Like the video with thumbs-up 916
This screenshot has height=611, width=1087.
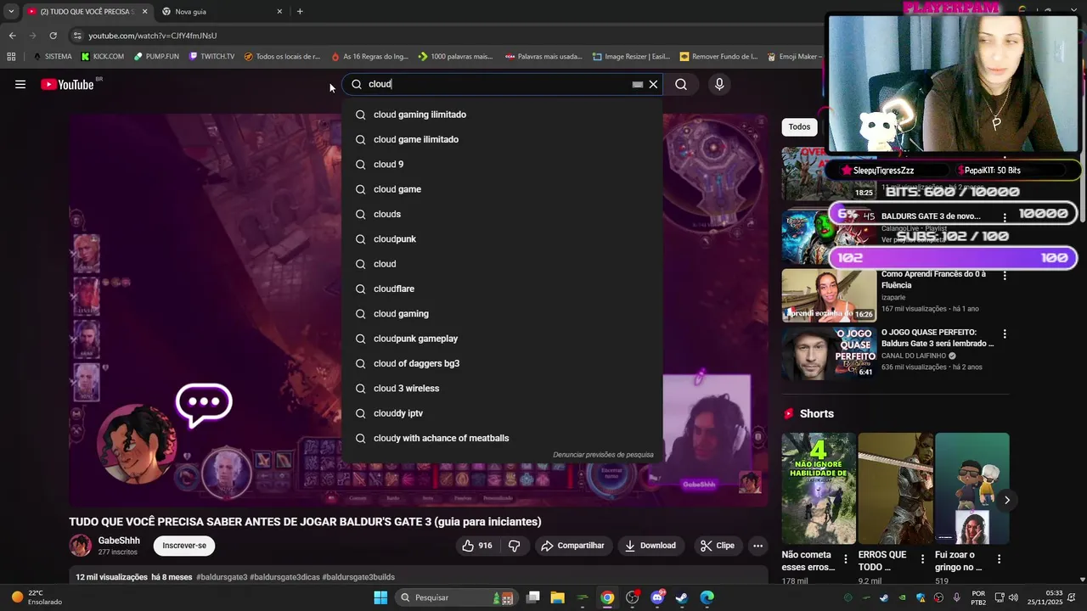click(476, 546)
